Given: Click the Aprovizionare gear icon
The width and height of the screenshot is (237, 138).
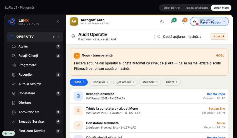Looking at the screenshot, I should (x=14, y=112).
